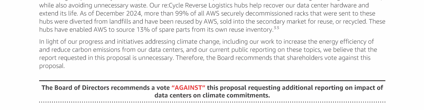Click the word "proposal." ending the second paragraph
This screenshot has height=110, width=424.
click(52, 66)
